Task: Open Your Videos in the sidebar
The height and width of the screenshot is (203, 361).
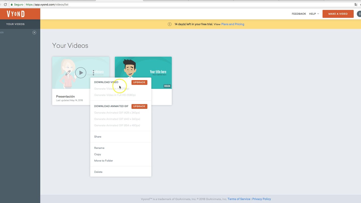Action: pyautogui.click(x=16, y=24)
